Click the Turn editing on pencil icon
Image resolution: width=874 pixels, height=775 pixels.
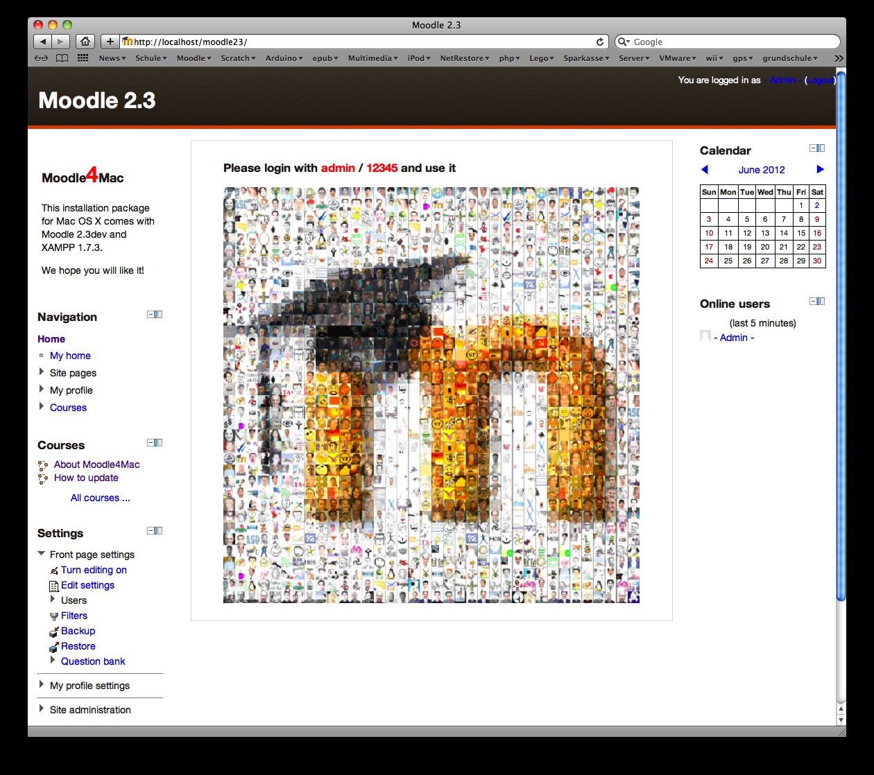pos(55,571)
